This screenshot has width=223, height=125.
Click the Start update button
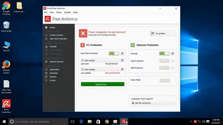[100, 69]
